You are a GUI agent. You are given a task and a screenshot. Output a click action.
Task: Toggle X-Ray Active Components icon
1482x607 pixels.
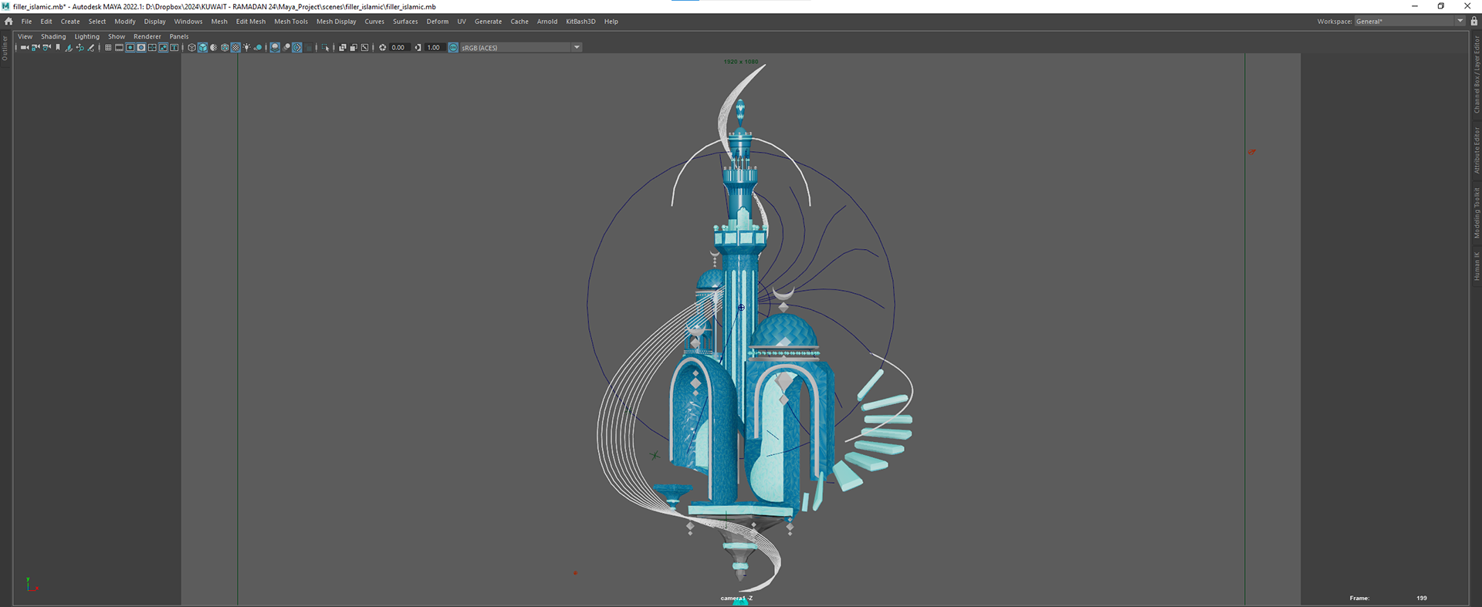coord(354,48)
